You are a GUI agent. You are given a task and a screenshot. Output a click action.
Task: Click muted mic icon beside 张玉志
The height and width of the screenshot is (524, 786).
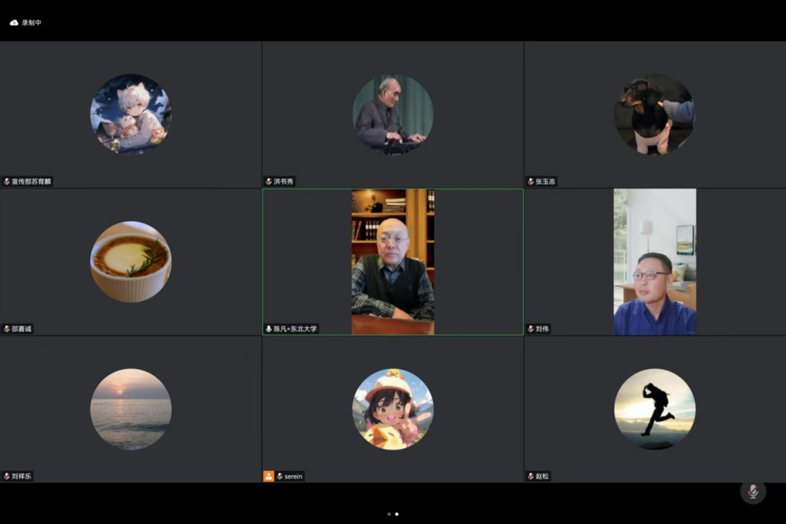pos(531,182)
